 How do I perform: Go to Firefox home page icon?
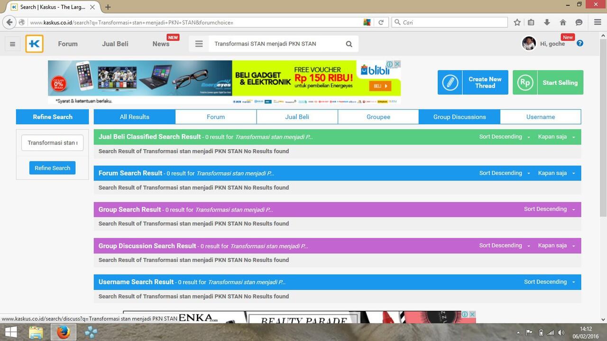(x=563, y=22)
